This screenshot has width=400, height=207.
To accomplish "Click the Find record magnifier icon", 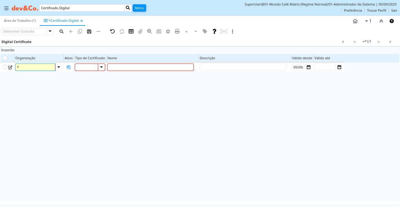I will [62, 31].
